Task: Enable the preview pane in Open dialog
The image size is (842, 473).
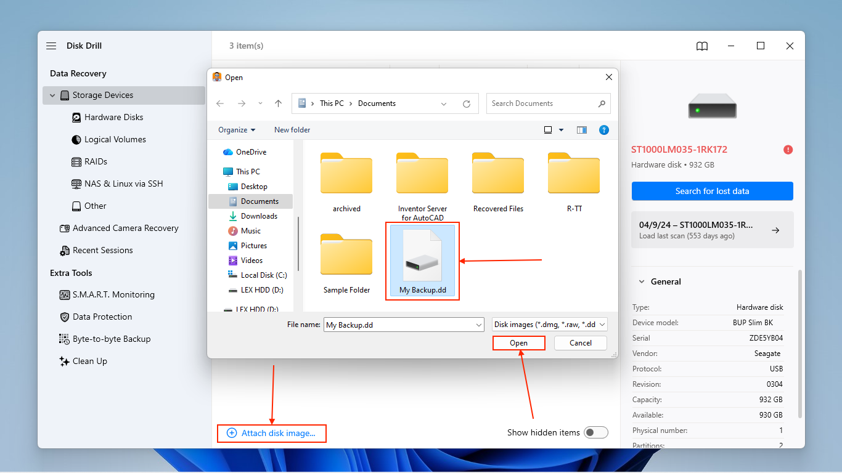Action: (581, 130)
